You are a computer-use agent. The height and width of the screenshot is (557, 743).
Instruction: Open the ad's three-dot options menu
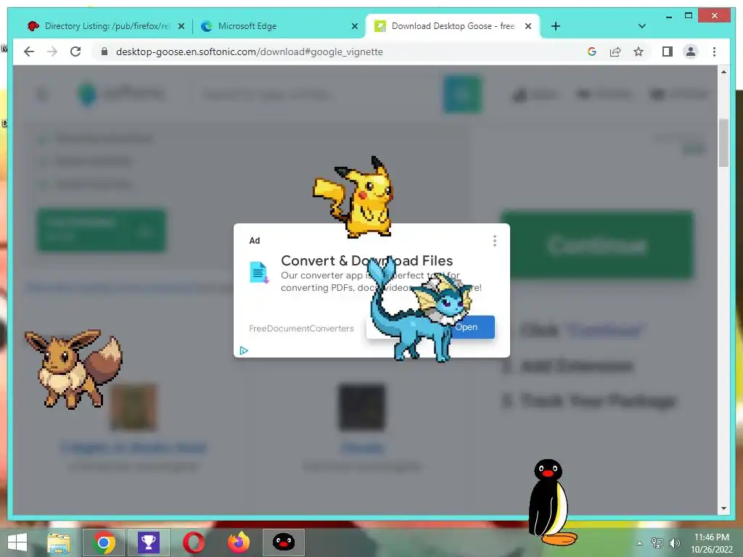click(x=495, y=241)
